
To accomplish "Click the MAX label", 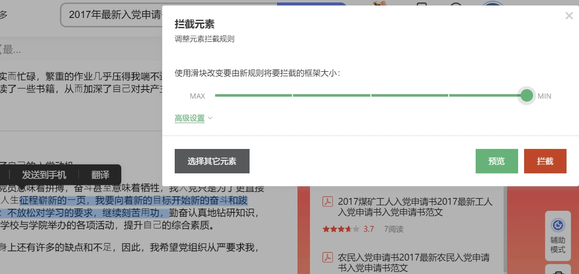I will 197,96.
